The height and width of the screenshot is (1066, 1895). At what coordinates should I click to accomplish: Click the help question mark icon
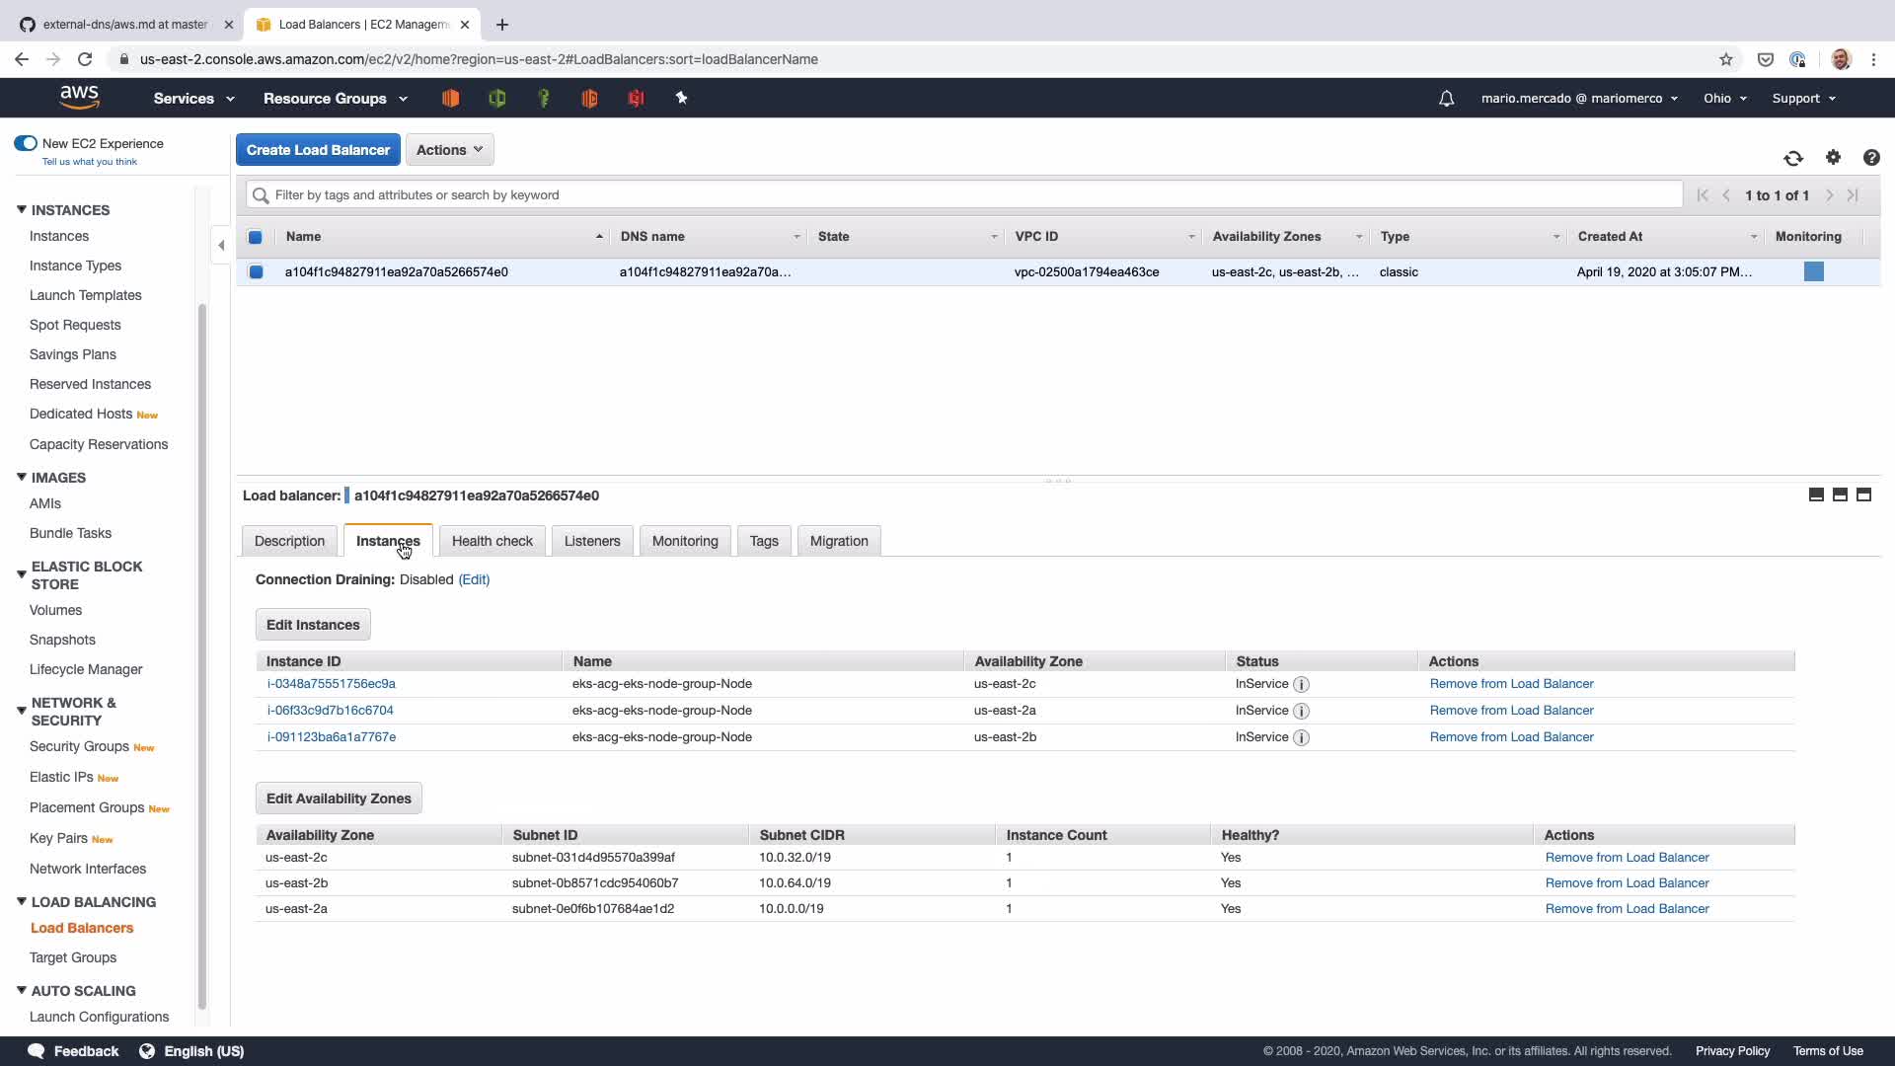click(x=1871, y=158)
